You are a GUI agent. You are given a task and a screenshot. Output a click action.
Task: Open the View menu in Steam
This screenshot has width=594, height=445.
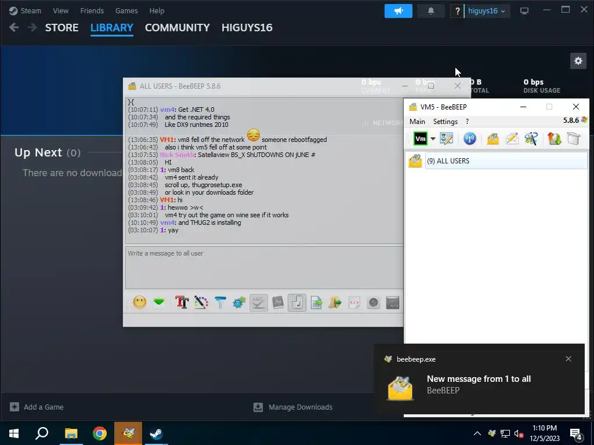[x=60, y=10]
